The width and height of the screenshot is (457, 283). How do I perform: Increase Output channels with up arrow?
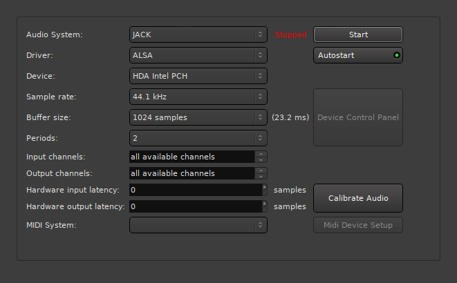click(261, 170)
